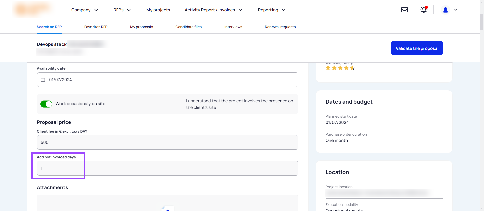484x211 pixels.
Task: Switch to Interviews tab
Action: [233, 27]
